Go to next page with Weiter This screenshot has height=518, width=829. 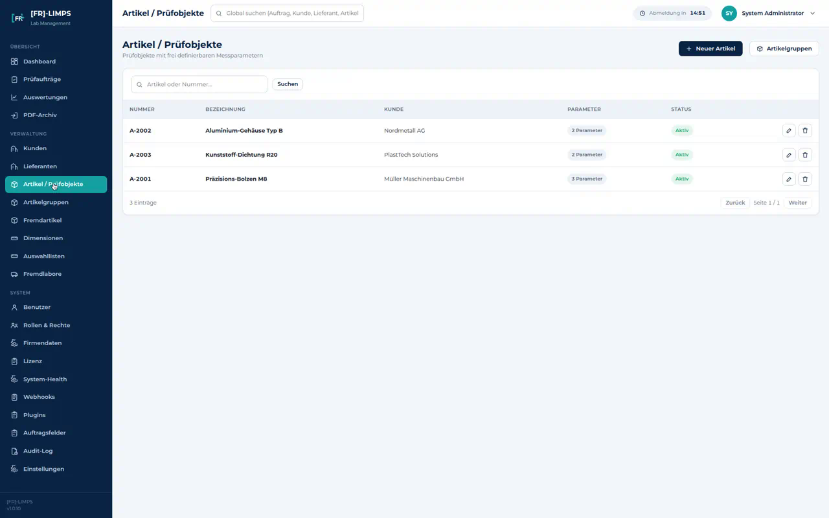(x=797, y=203)
